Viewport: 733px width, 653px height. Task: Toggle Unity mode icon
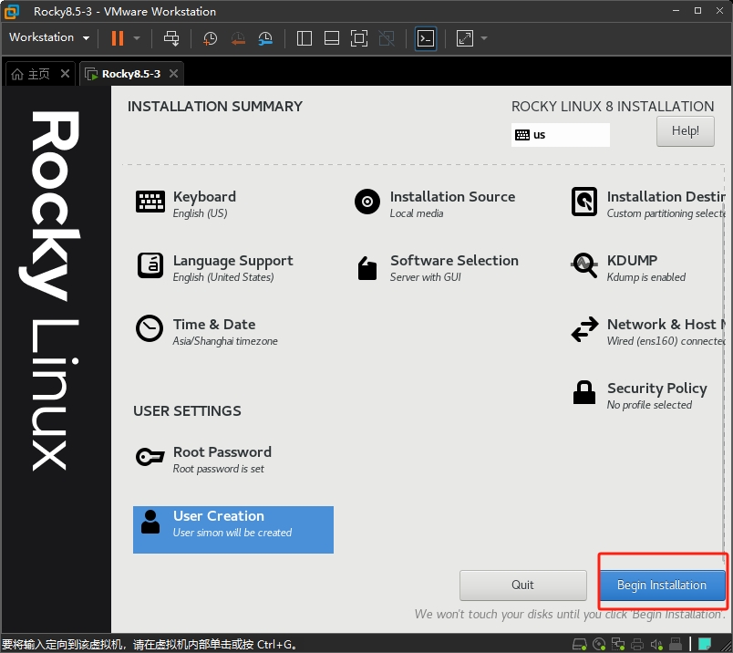[x=387, y=38]
